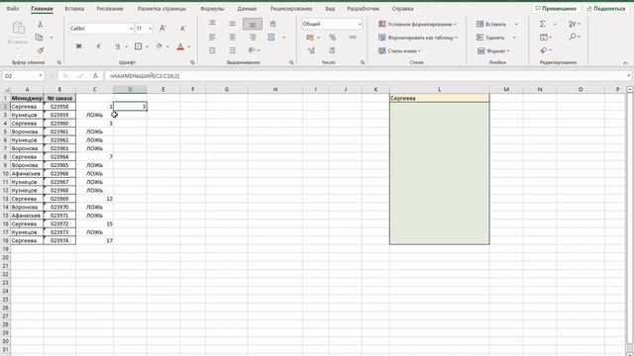This screenshot has width=634, height=356.
Task: Click Merge and Center icon
Action: 271,38
